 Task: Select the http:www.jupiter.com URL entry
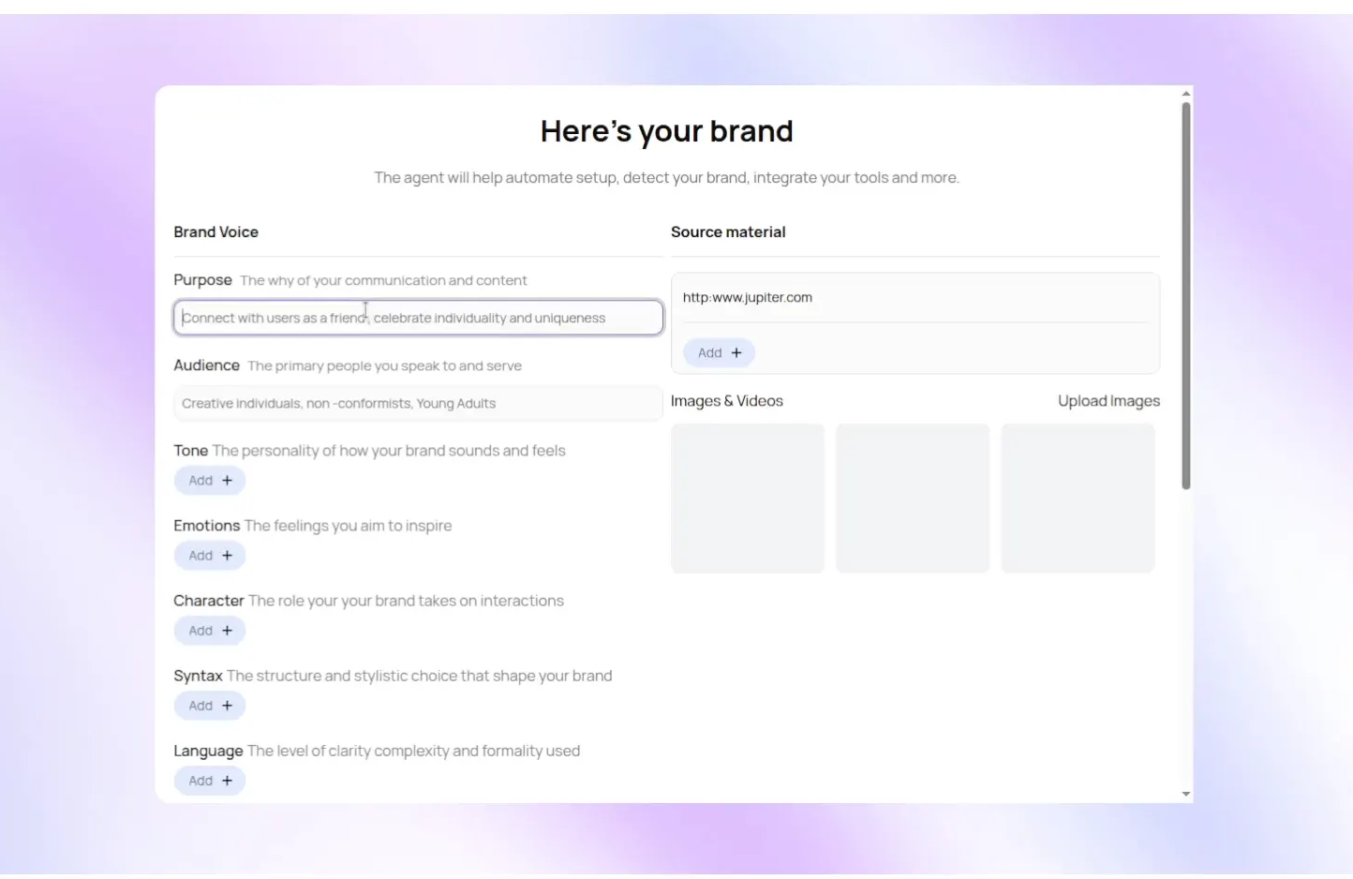pyautogui.click(x=748, y=297)
